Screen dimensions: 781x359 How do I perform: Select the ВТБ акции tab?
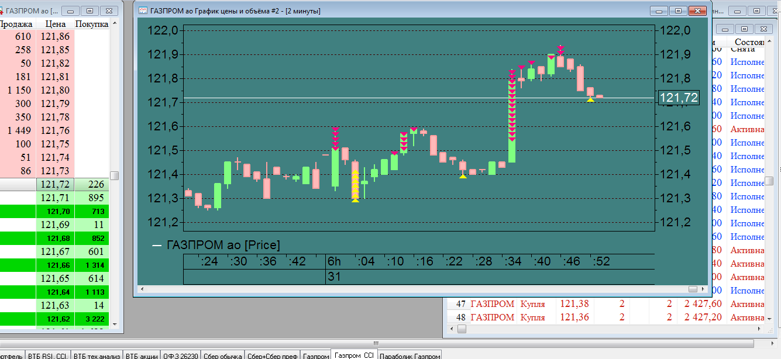142,355
